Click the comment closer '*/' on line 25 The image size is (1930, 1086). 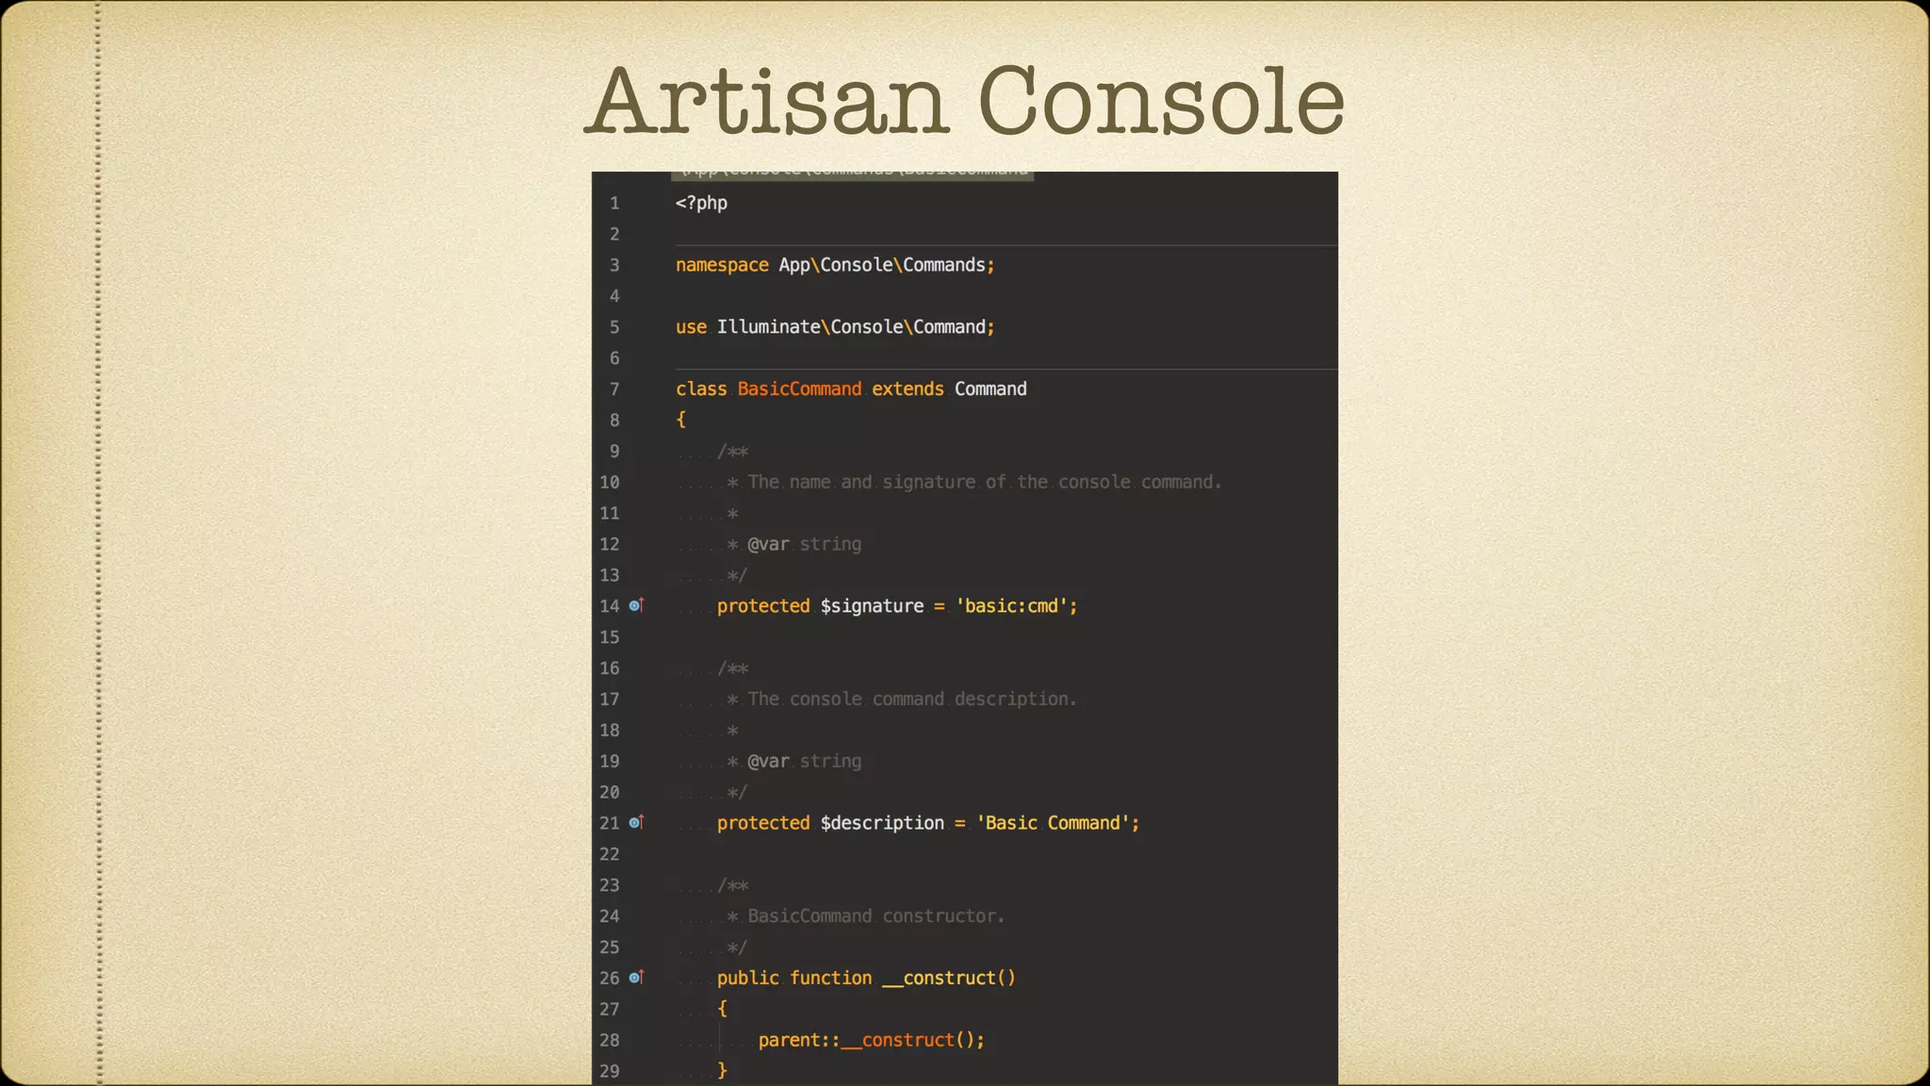pos(737,946)
